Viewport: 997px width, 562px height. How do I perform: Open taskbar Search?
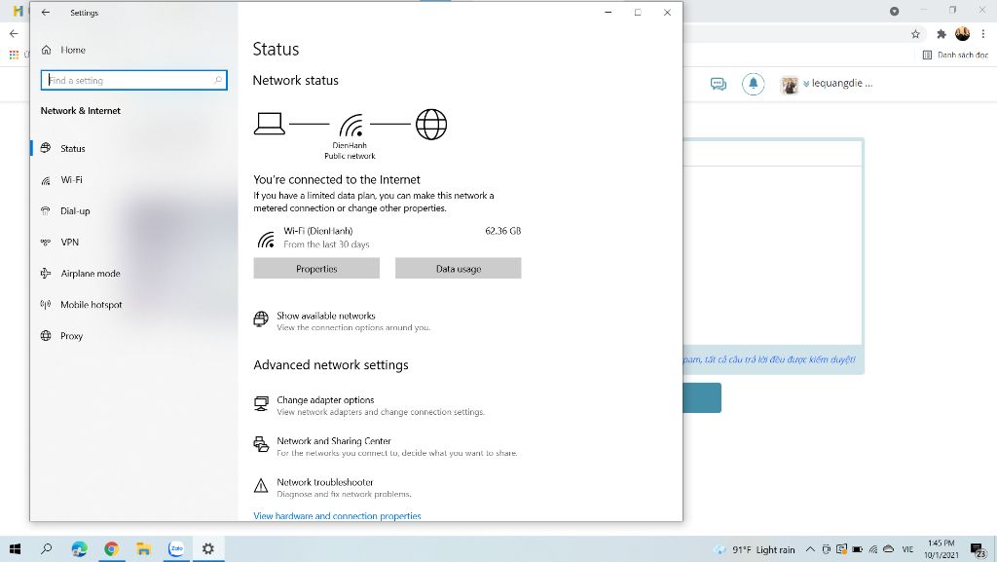pyautogui.click(x=47, y=548)
